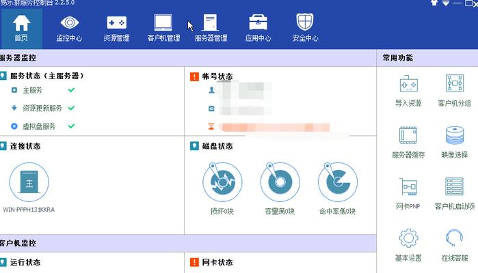Viewport: 478px width, 273px height.
Task: Click the hourglass expiry icon
Action: [211, 126]
